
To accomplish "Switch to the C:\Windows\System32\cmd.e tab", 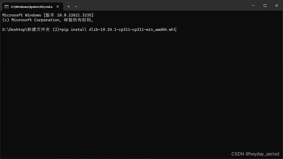I will point(32,7).
